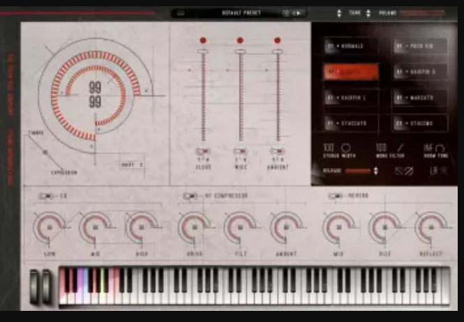Screen dimensions: 464x322
Task: Click the Timbre Expression square handle
Action: coord(45,152)
